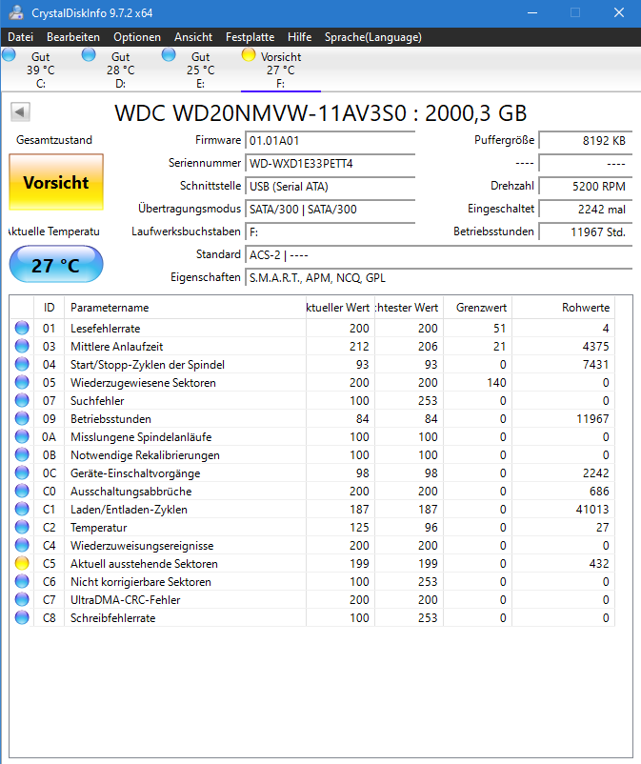641x764 pixels.
Task: Click status orb of Notwendige Rekalibrierungen row
Action: pos(22,454)
